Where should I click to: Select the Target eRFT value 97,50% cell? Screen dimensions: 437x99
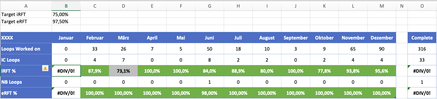pos(66,22)
